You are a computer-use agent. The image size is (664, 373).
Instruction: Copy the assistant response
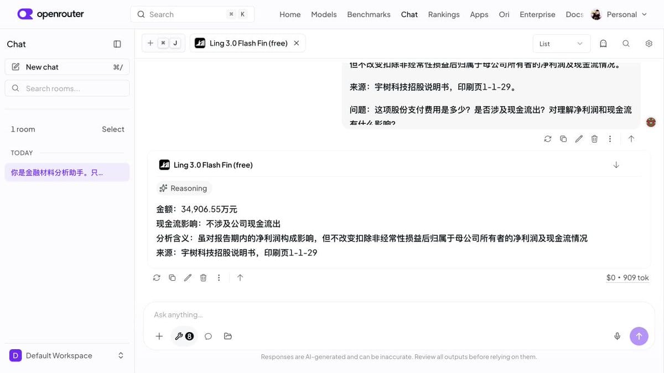[172, 278]
